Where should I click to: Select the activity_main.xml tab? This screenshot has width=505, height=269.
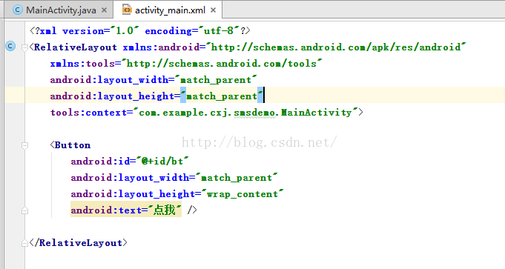click(x=170, y=10)
